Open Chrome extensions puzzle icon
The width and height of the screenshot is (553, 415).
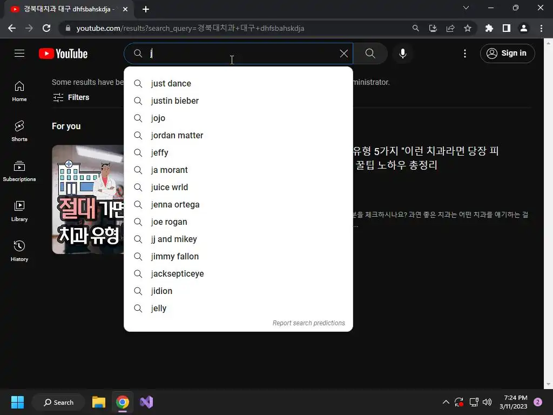click(x=489, y=28)
